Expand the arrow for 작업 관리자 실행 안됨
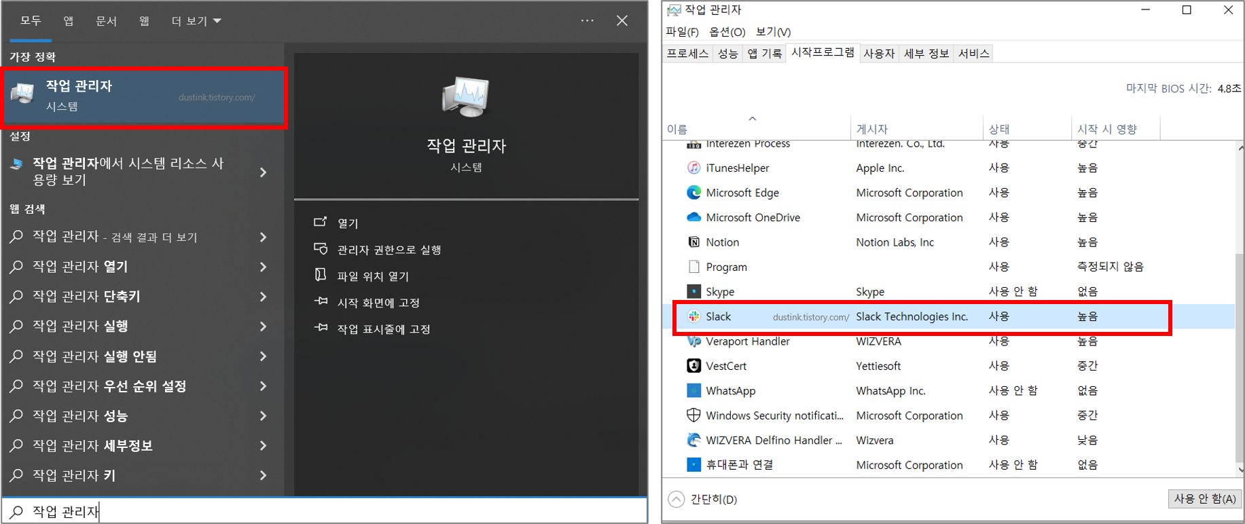 coord(264,356)
